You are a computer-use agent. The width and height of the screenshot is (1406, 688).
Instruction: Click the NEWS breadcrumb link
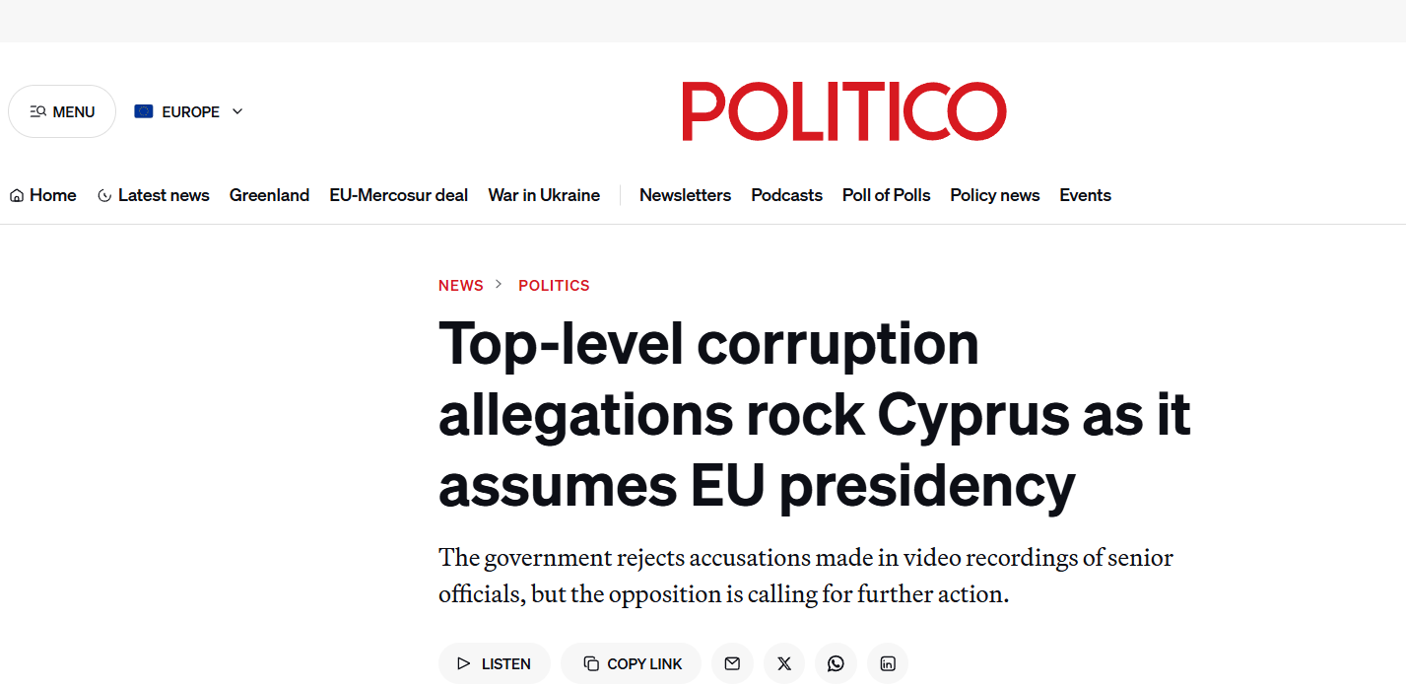pyautogui.click(x=461, y=286)
